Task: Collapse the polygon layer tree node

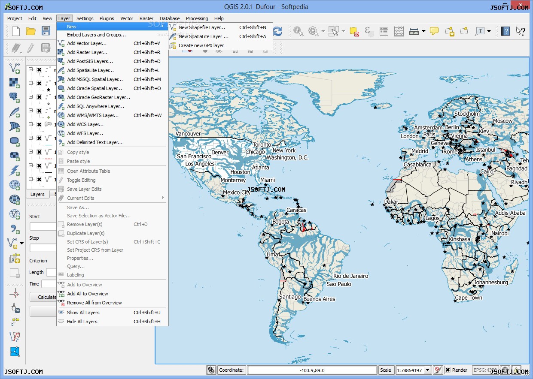Action: 31,124
